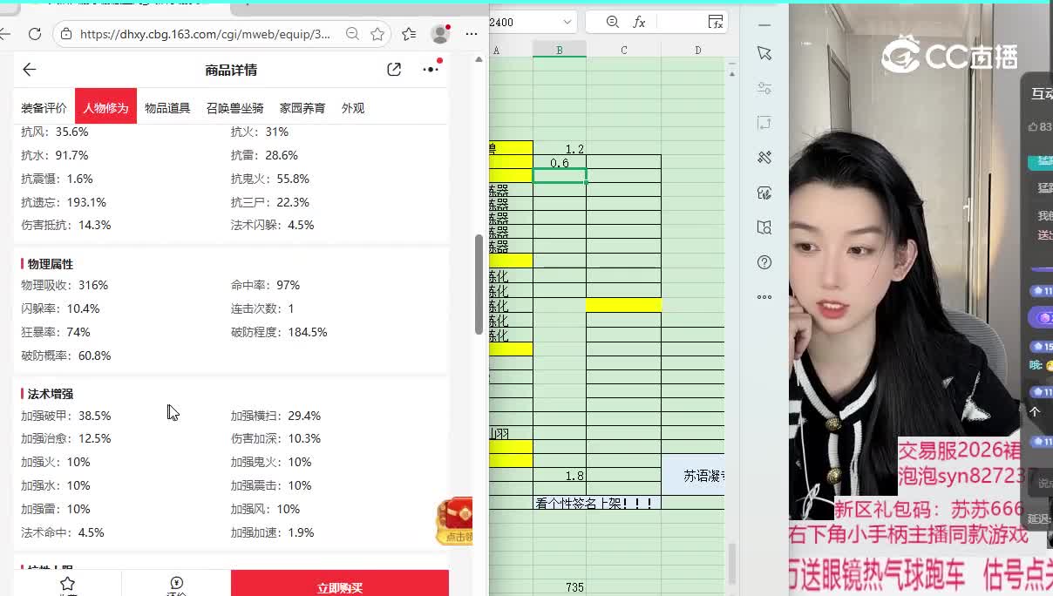Click the 苏语凝 cell in column D
Viewport: 1053px width, 596px height.
point(693,476)
